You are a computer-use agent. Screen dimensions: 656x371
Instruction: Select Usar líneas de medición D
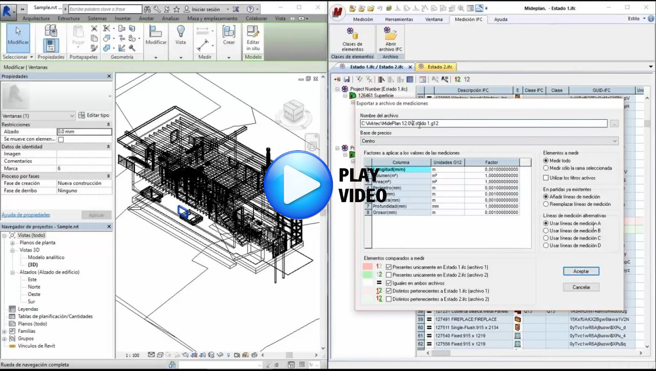[x=546, y=245]
